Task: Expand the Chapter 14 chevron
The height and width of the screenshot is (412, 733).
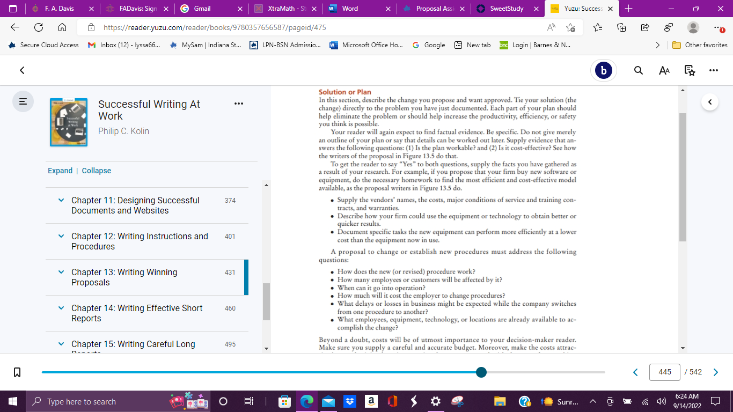Action: tap(61, 308)
